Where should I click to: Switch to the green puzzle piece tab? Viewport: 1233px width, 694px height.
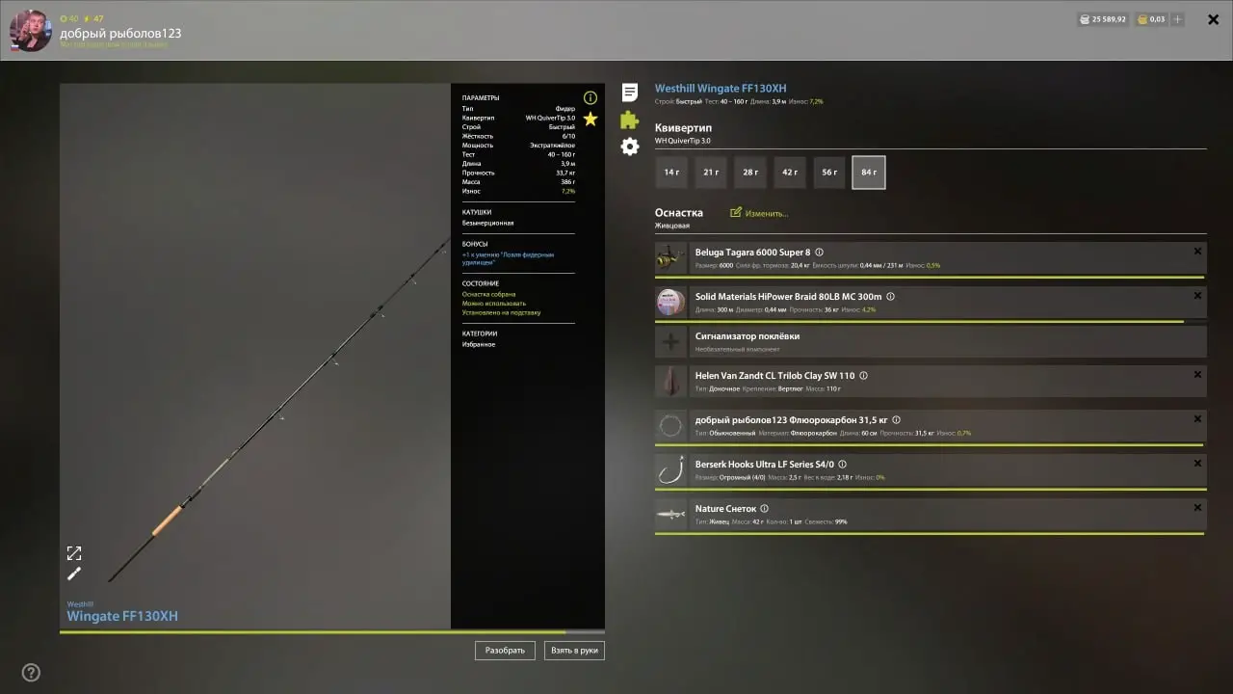click(x=629, y=120)
